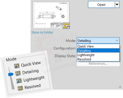The image size is (123, 98).
Task: Select the Lightweight label in Mode panel
Action: (34, 79)
